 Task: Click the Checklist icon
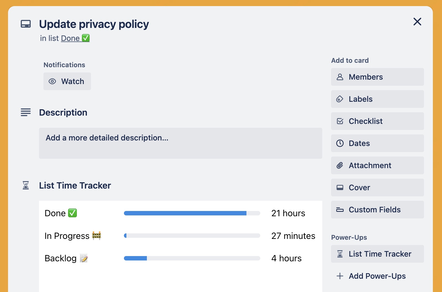[340, 121]
